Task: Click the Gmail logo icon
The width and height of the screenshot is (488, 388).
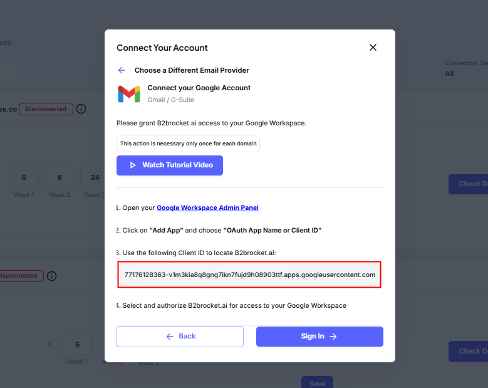Action: pyautogui.click(x=129, y=94)
